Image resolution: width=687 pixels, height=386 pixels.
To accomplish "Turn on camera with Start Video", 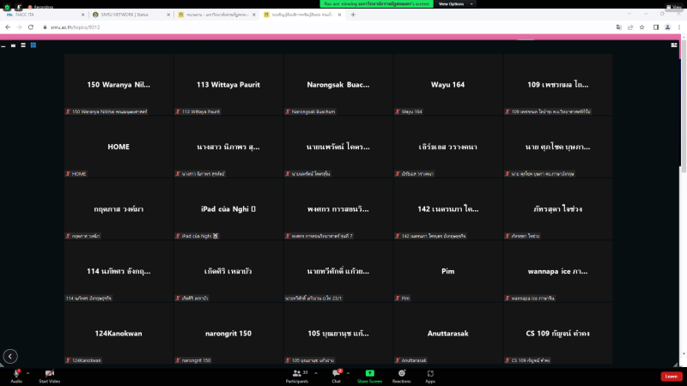I will 49,374.
